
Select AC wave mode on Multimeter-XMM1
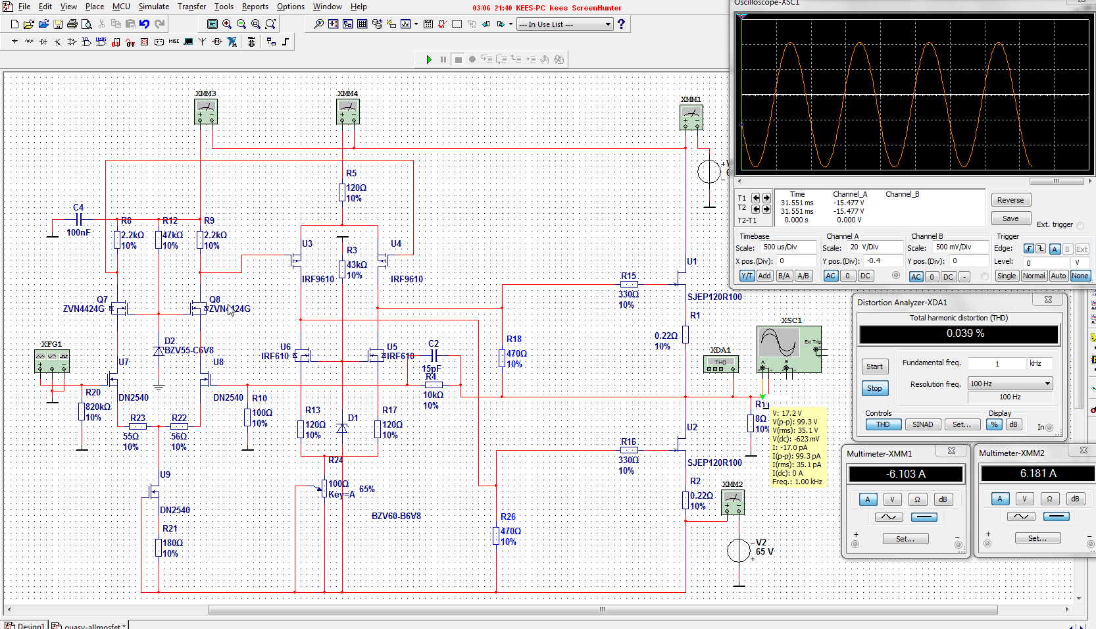[x=889, y=517]
